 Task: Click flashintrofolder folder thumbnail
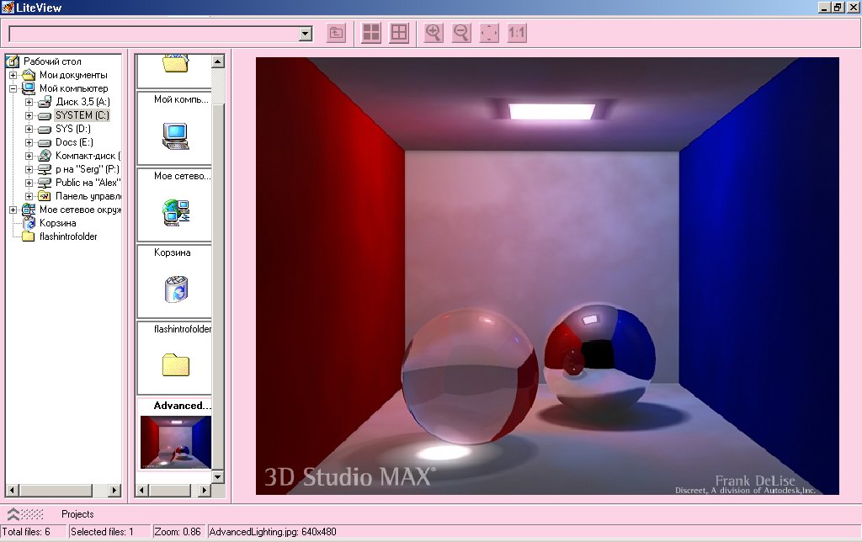[x=176, y=365]
